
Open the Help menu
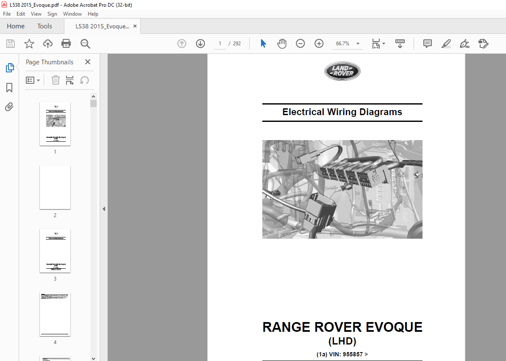[93, 14]
